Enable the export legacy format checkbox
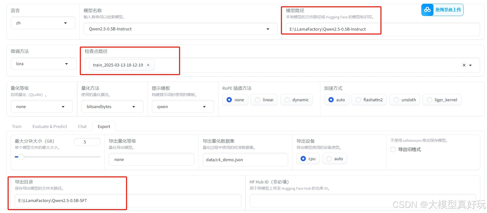Viewport: 487px width, 213px height. tap(393, 149)
